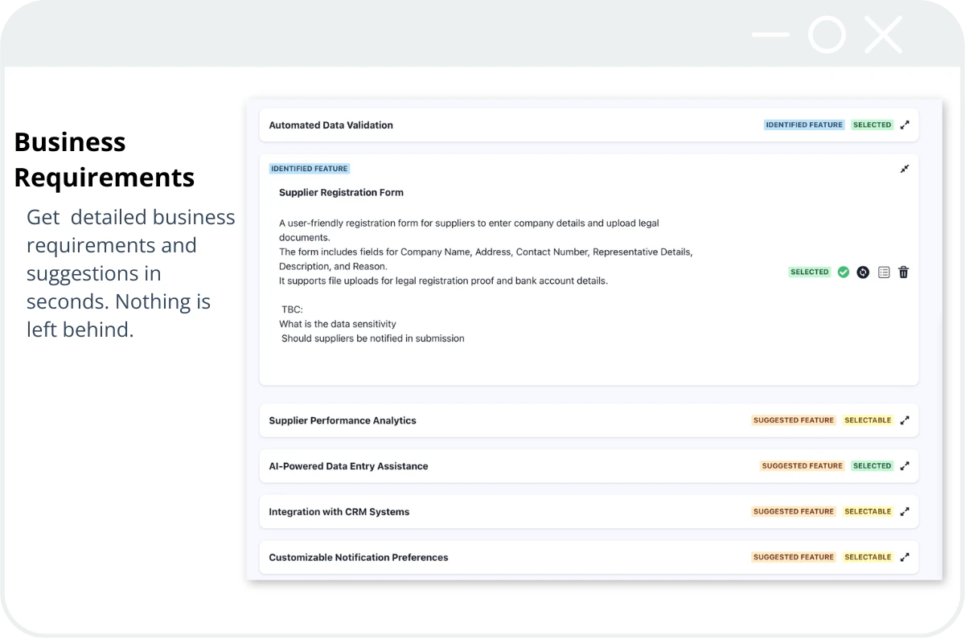Toggle the SELECTED state of AI-Powered Data Entry Assistance
Viewport: 965px width, 643px height.
[x=872, y=465]
